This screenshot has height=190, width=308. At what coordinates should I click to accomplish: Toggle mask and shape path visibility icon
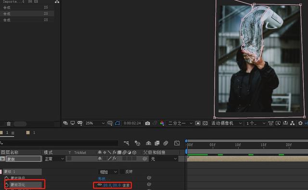117,123
